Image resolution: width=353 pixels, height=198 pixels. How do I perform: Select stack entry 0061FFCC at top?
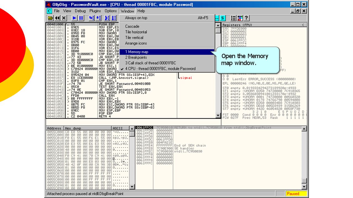[144, 128]
